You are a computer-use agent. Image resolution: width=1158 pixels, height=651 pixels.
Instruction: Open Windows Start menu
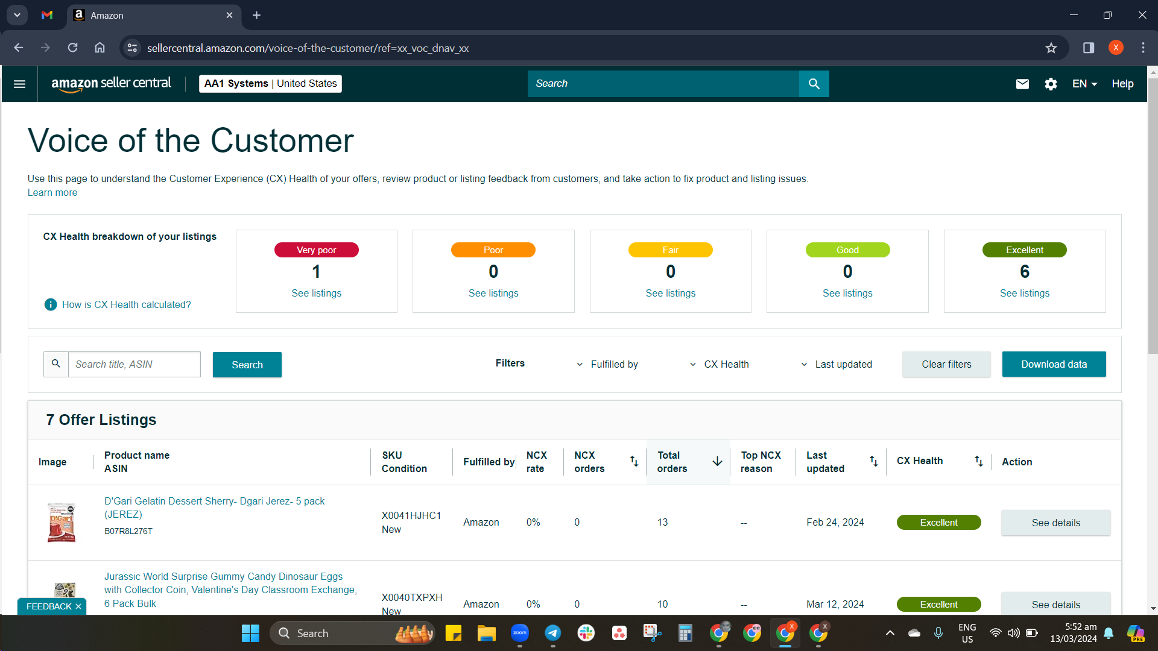(250, 634)
